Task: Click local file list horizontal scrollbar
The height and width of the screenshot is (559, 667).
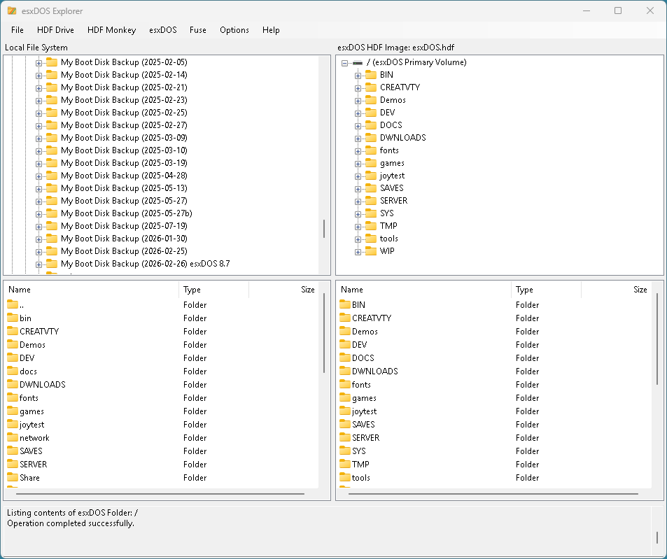Action: [x=160, y=494]
